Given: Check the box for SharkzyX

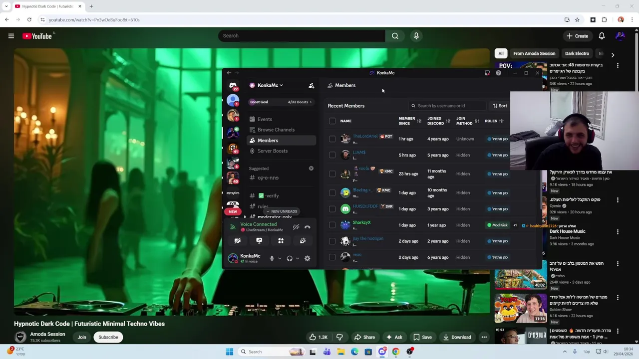Looking at the screenshot, I should 332,225.
